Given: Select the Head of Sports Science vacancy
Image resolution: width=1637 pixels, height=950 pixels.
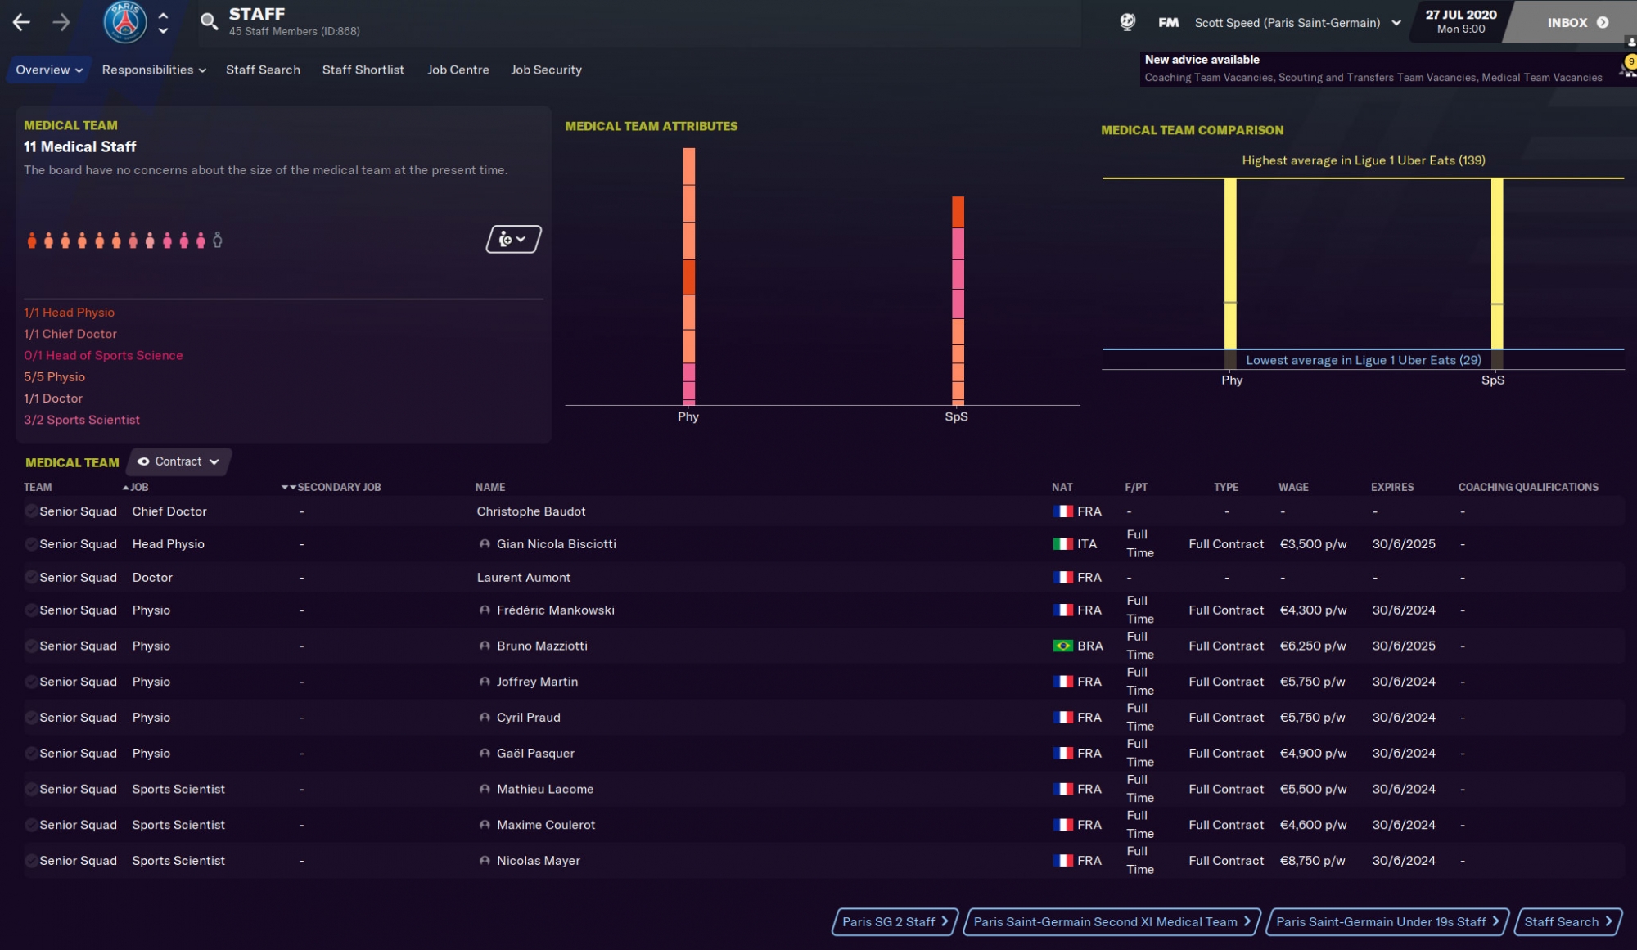Looking at the screenshot, I should 103,356.
